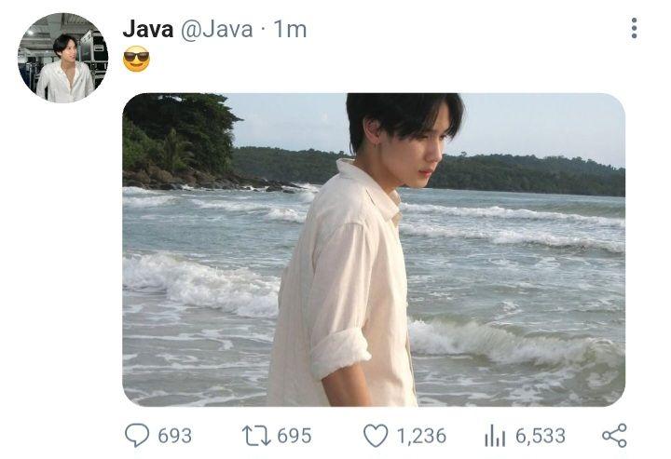Click the 693 replies count
671x459 pixels.
click(174, 436)
